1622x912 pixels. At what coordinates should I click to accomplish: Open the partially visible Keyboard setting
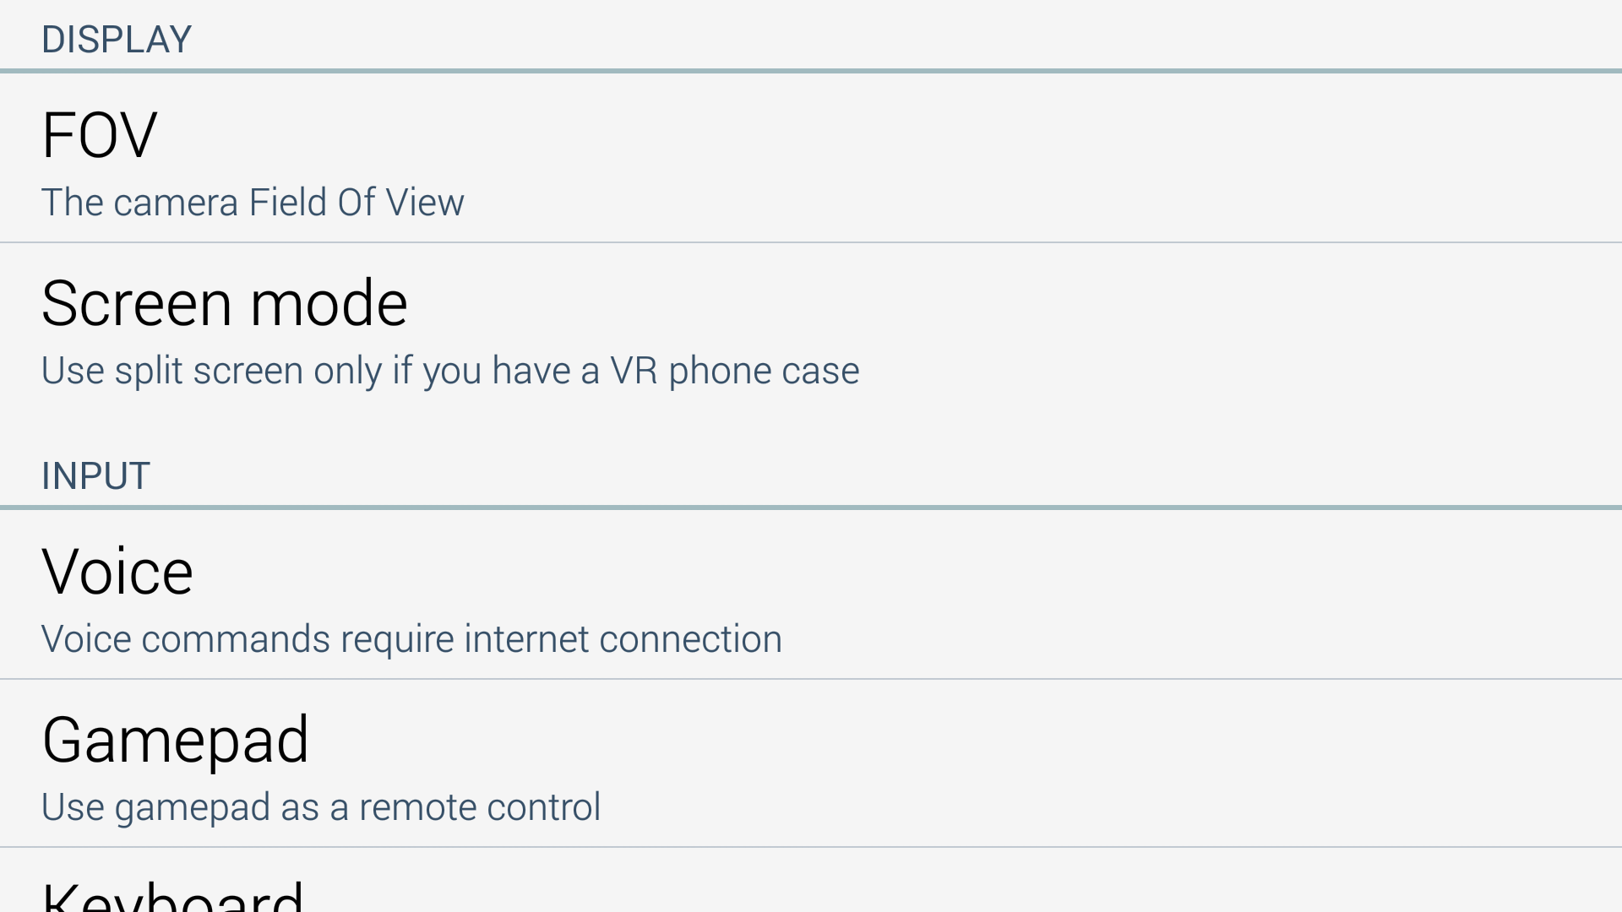tap(172, 895)
